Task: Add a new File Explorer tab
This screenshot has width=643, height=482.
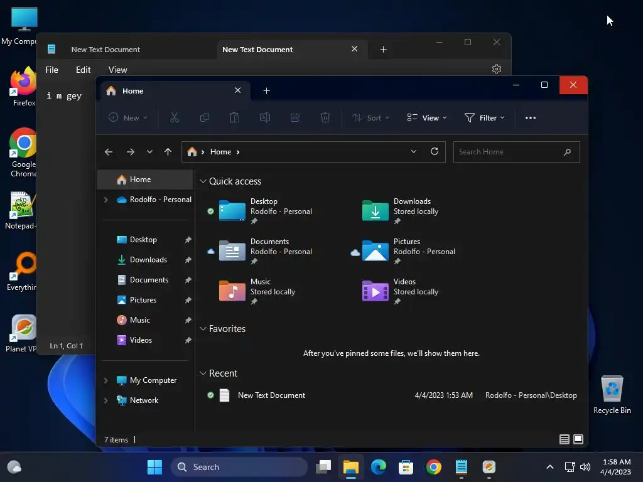Action: point(266,91)
